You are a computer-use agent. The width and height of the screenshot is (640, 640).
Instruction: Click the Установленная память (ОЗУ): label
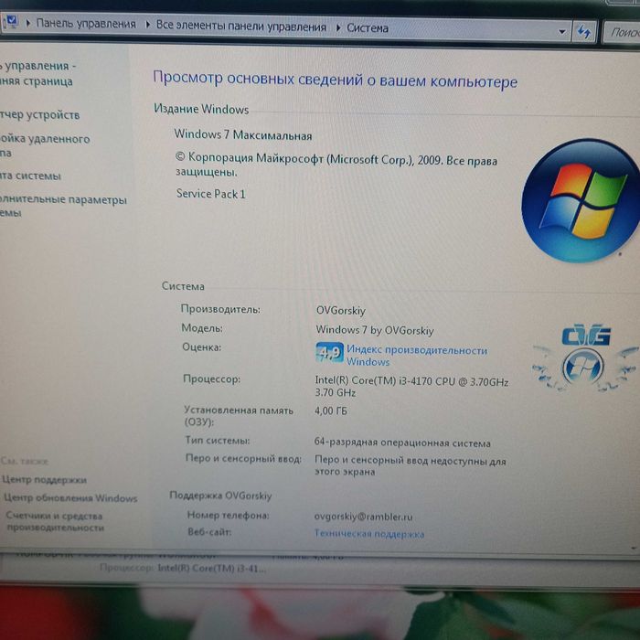click(239, 415)
